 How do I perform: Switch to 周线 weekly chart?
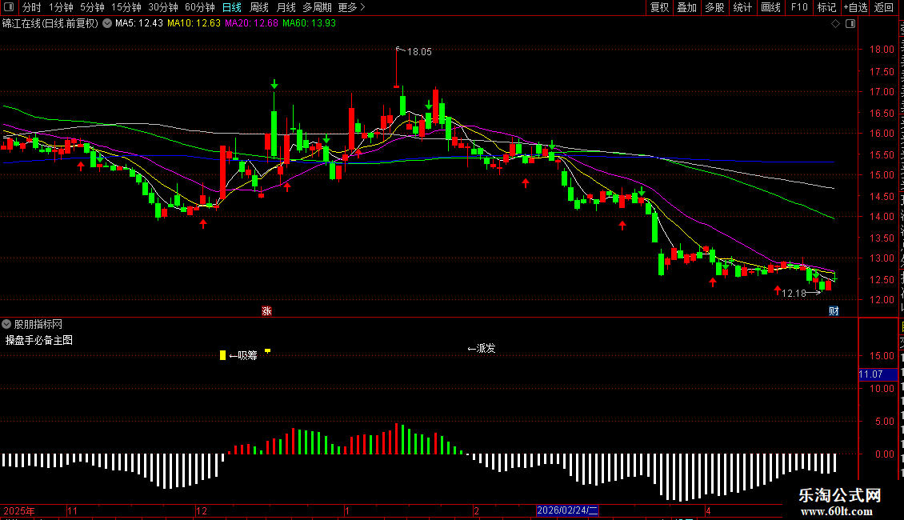(259, 7)
